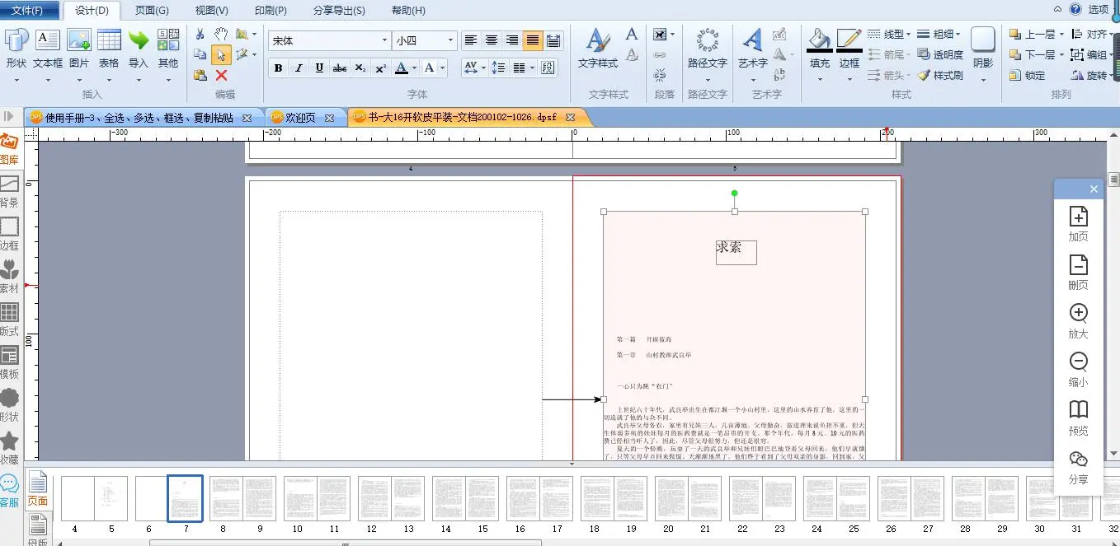Open the 图库 gallery sidebar panel
Viewport: 1120px width, 546px height.
pyautogui.click(x=10, y=149)
